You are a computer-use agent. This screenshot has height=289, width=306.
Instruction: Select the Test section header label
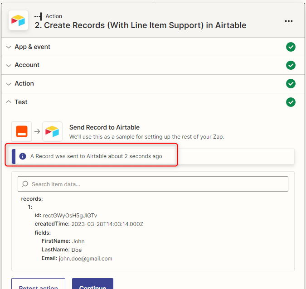21,102
